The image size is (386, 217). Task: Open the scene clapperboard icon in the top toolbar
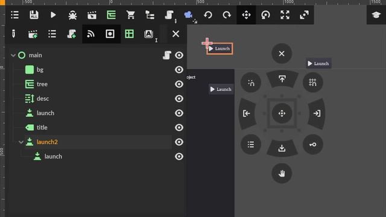coord(92,15)
